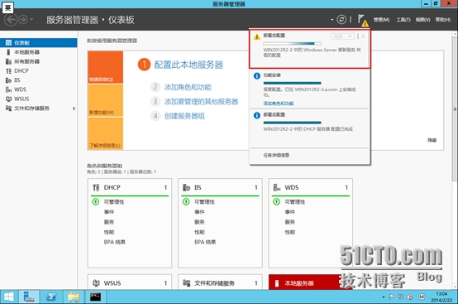Click 可管理性 in the IIS tile
The width and height of the screenshot is (458, 304).
[204, 202]
